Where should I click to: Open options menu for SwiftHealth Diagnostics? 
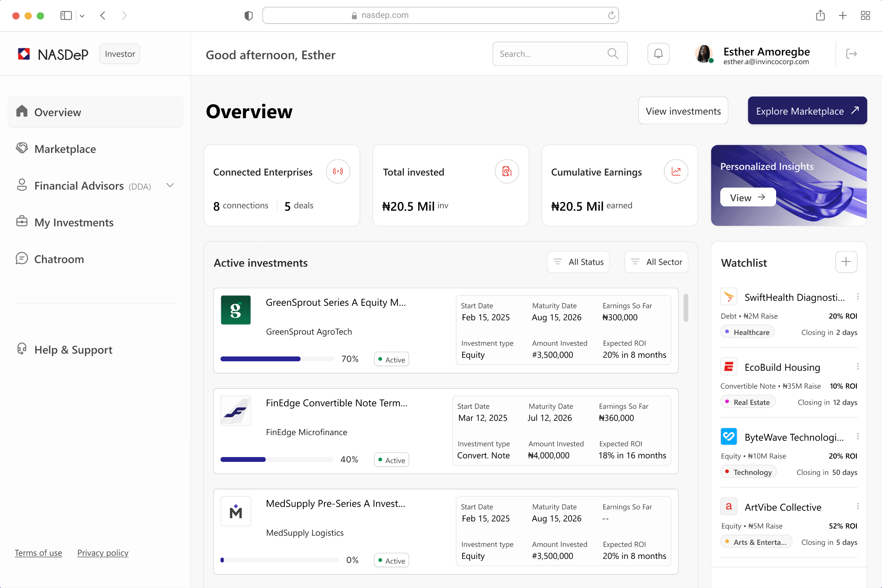858,297
